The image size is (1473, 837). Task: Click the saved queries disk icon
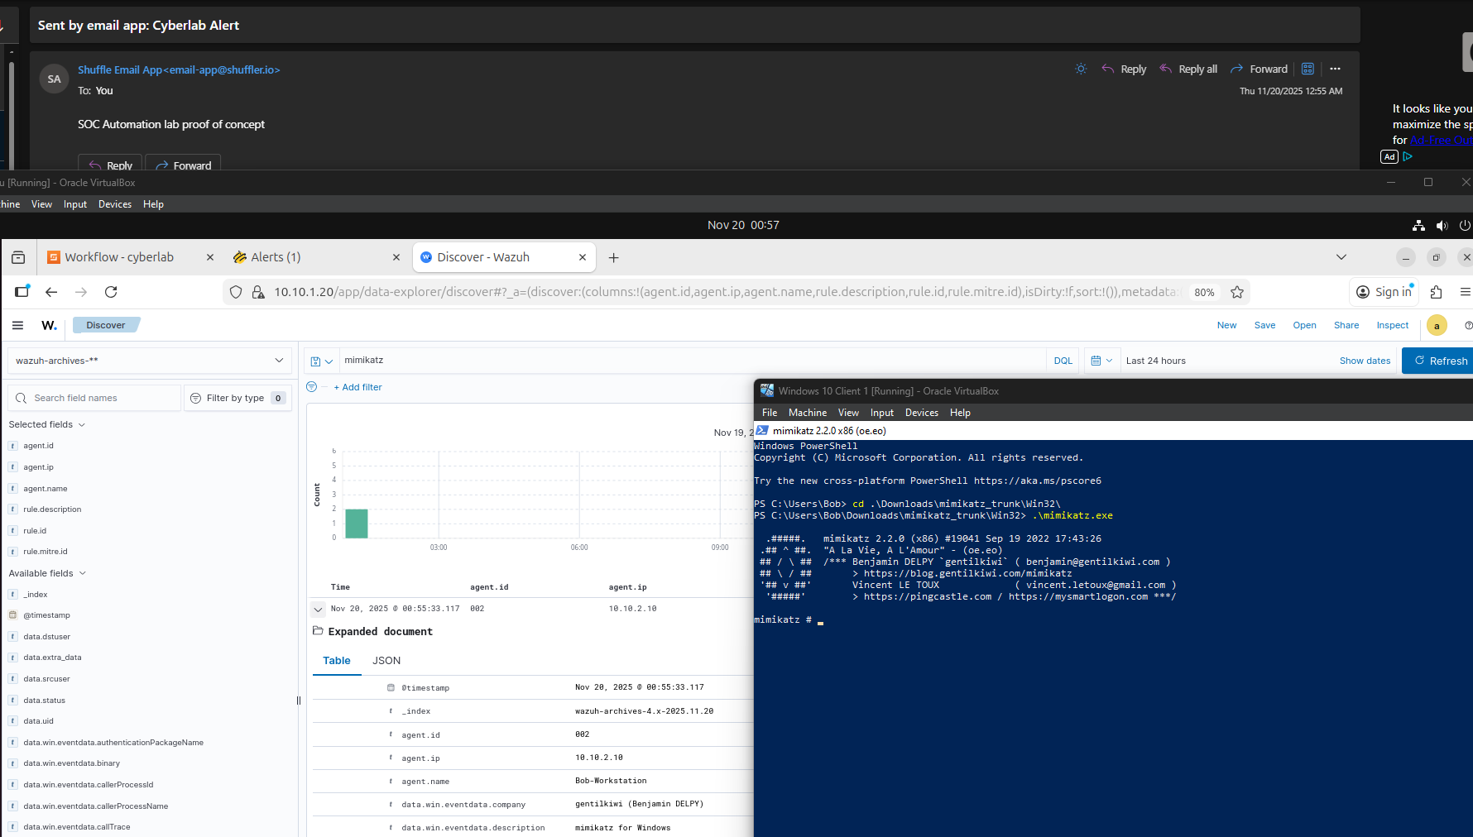320,361
